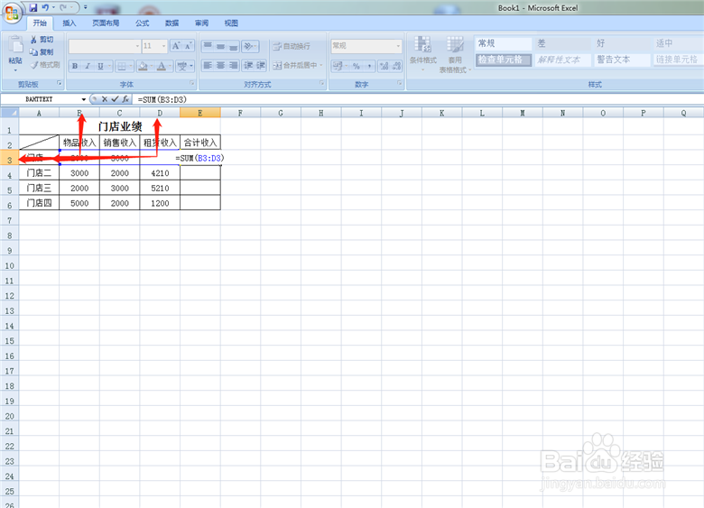Switch to the 公式 tab

click(143, 23)
